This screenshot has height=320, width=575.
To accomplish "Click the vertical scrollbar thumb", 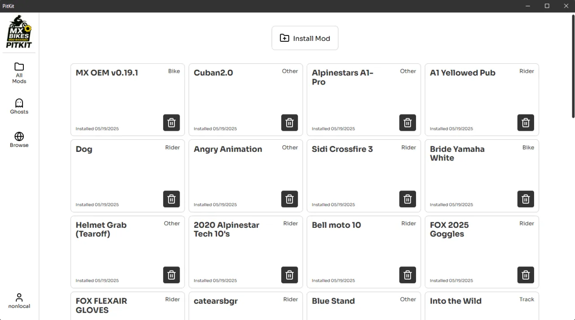I will coord(573,67).
